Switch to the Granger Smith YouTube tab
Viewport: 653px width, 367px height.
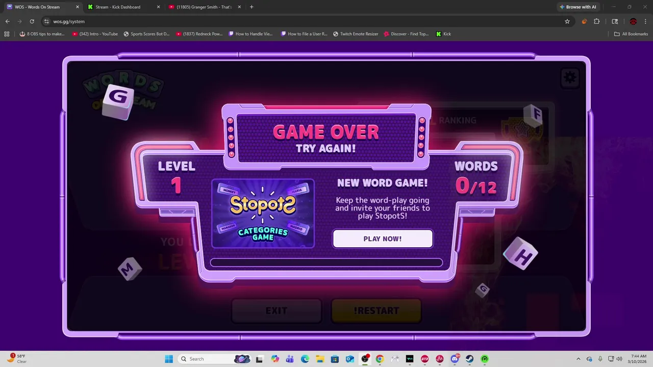pyautogui.click(x=204, y=7)
